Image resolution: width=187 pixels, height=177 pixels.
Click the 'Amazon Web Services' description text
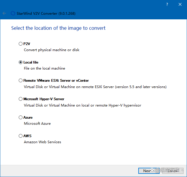(x=42, y=142)
